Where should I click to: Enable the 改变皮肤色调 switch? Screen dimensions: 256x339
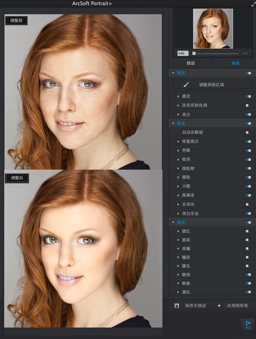point(248,105)
